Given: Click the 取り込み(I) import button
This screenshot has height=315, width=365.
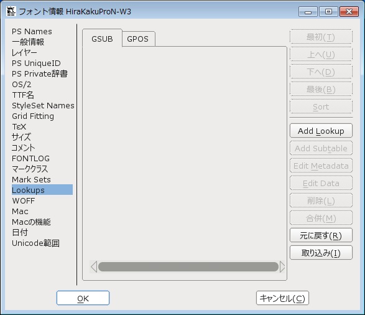Looking at the screenshot, I should pos(321,253).
